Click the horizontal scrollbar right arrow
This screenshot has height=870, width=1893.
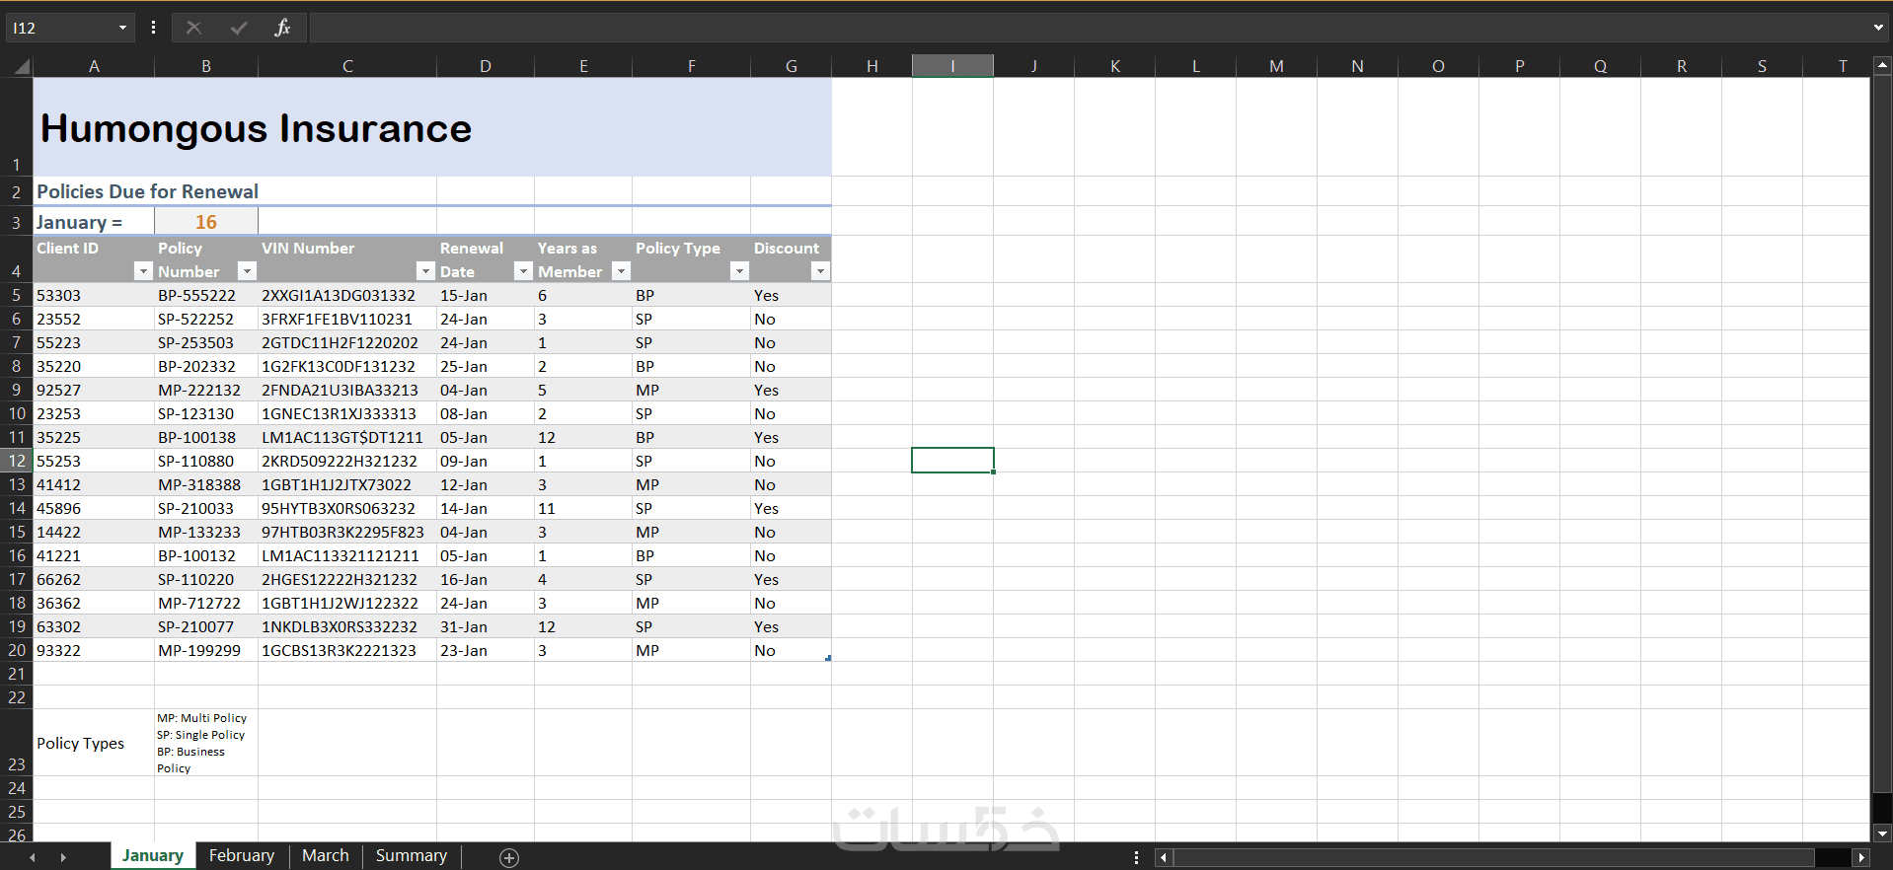(1861, 857)
